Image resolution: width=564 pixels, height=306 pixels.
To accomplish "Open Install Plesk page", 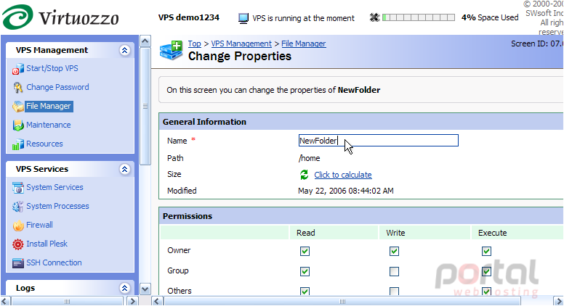I will click(47, 244).
